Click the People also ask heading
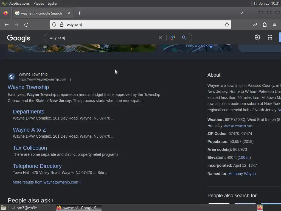 point(29,200)
